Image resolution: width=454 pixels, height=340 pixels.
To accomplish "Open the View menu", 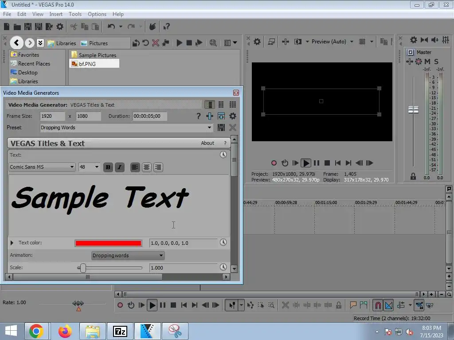I will click(x=38, y=14).
